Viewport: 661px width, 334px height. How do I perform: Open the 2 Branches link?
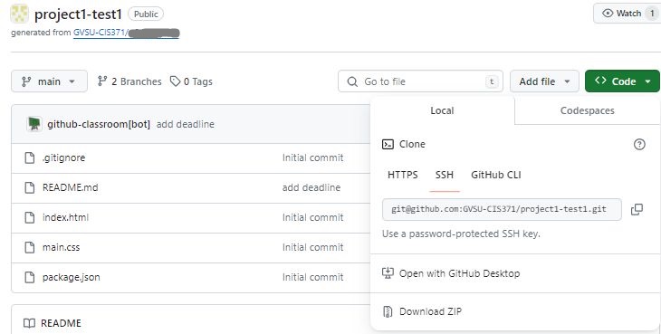coord(129,81)
